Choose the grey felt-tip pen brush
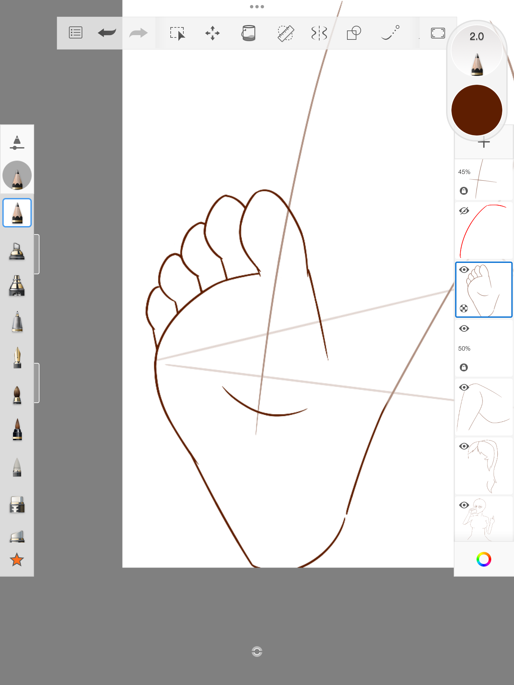The width and height of the screenshot is (514, 685). point(17,467)
